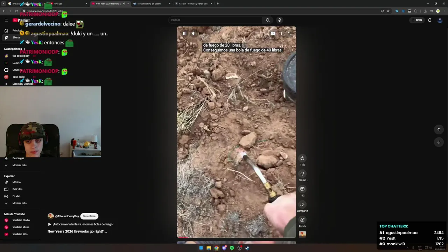
Task: Like the Shorts video
Action: pos(302,158)
